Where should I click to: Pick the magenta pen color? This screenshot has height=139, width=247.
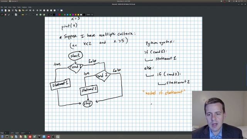tap(73, 15)
